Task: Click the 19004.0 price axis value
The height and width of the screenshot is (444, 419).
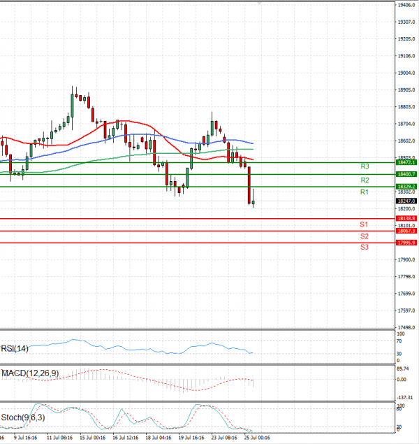Action: [x=406, y=73]
